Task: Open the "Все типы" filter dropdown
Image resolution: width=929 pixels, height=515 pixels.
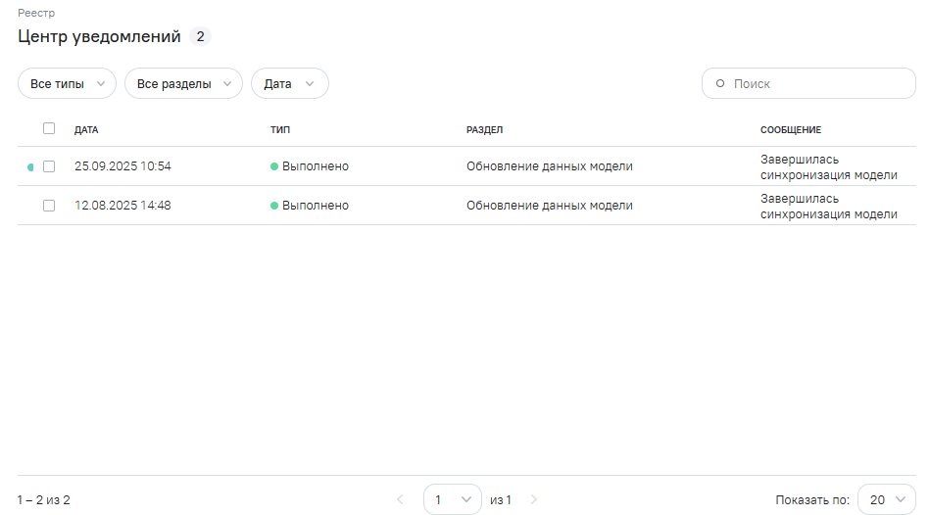Action: point(67,84)
